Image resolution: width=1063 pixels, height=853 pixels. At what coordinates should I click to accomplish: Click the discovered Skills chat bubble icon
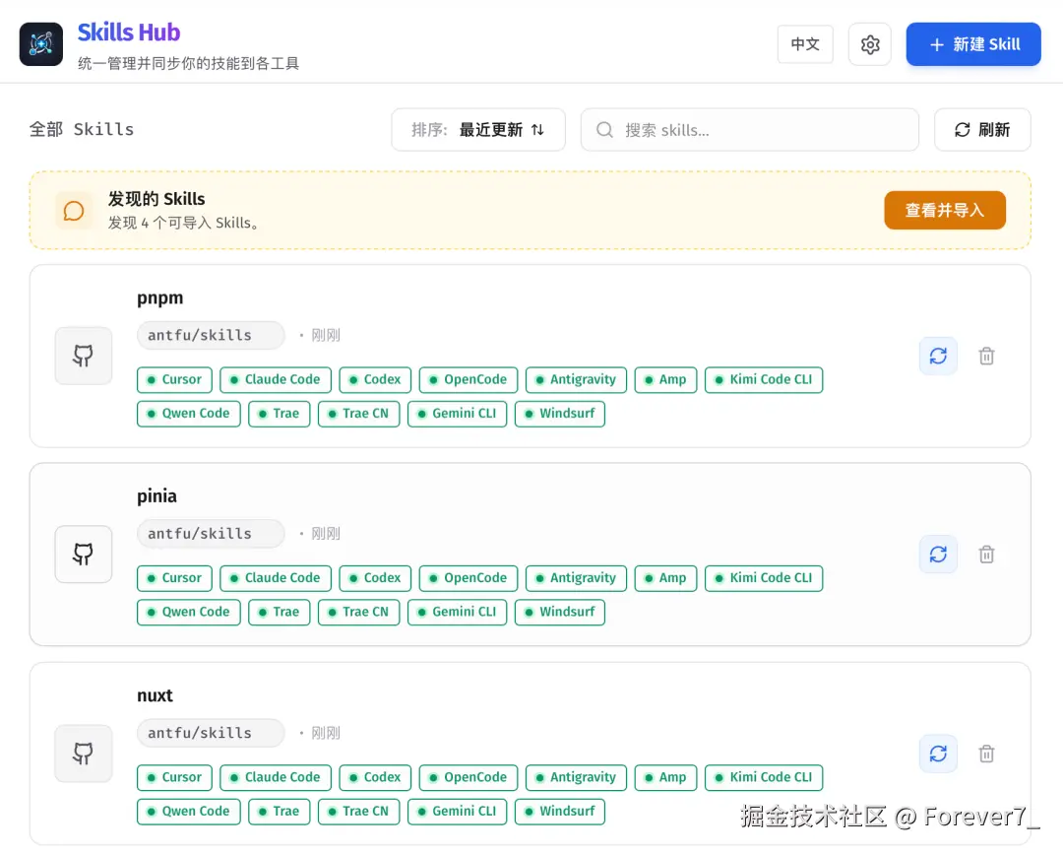pos(74,211)
